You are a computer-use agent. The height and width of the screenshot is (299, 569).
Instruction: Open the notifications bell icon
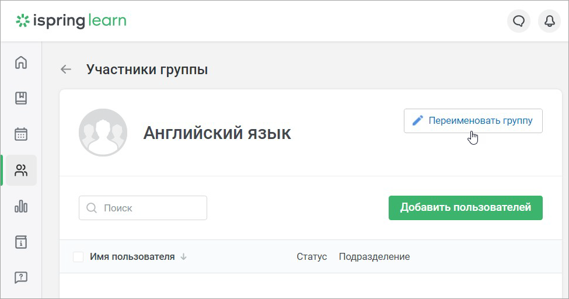pos(549,21)
